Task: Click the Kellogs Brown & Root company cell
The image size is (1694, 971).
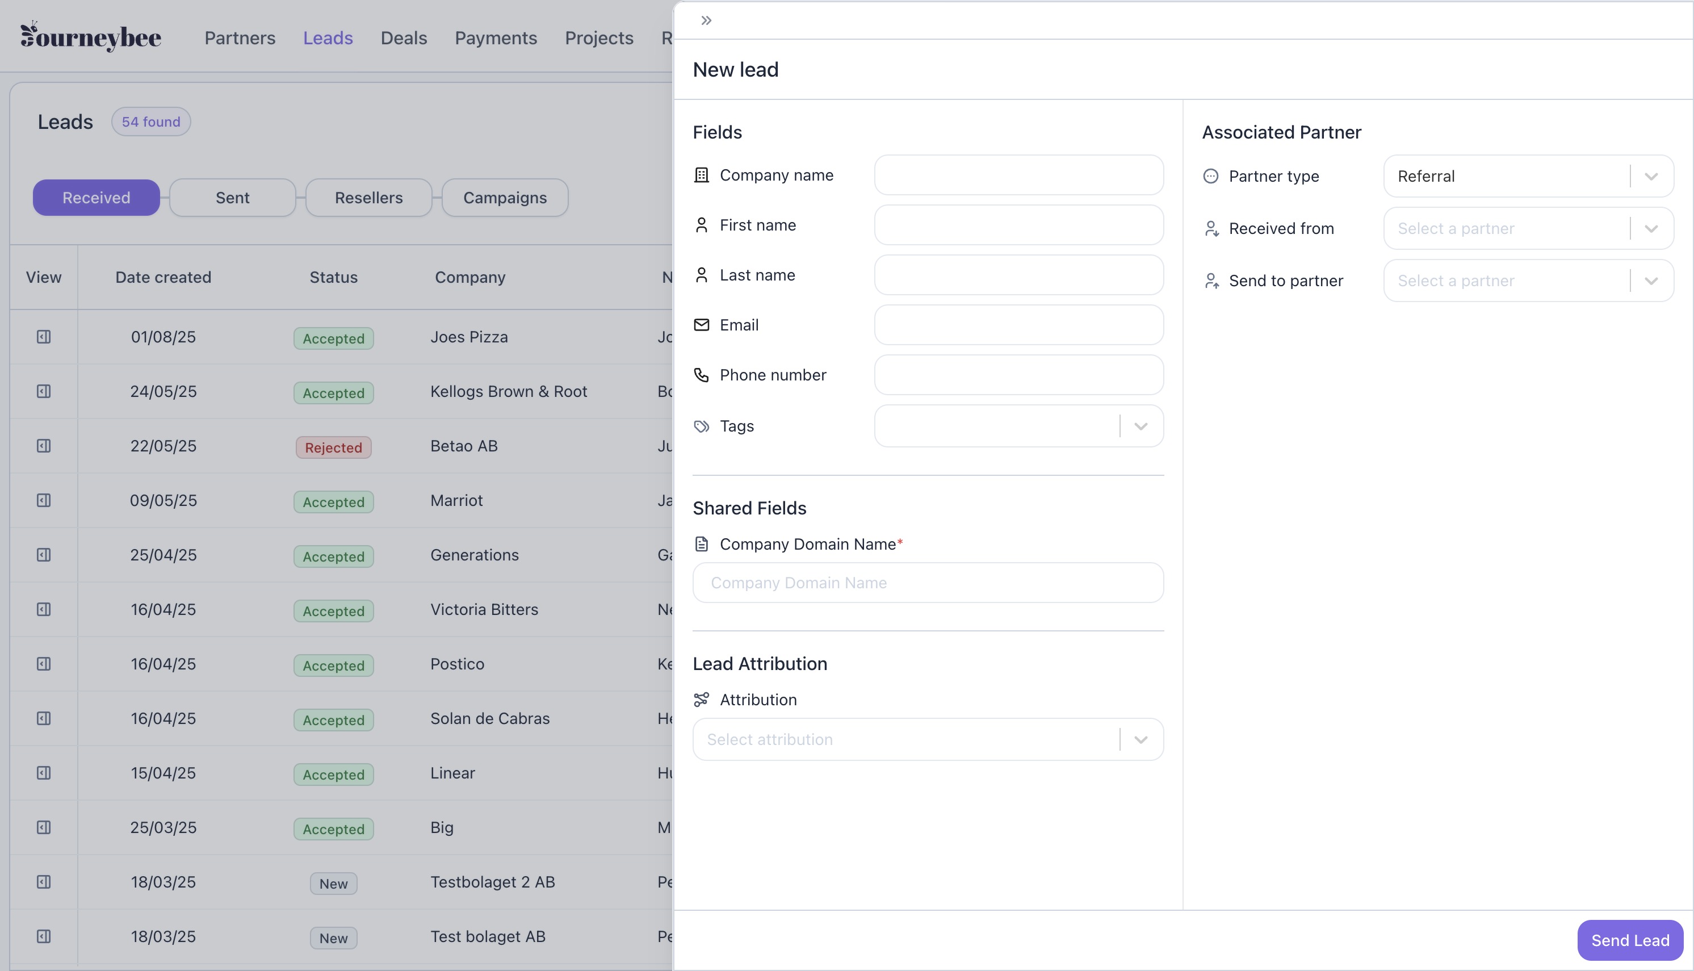Action: pos(509,391)
